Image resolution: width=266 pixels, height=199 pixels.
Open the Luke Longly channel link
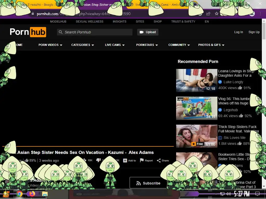(233, 82)
